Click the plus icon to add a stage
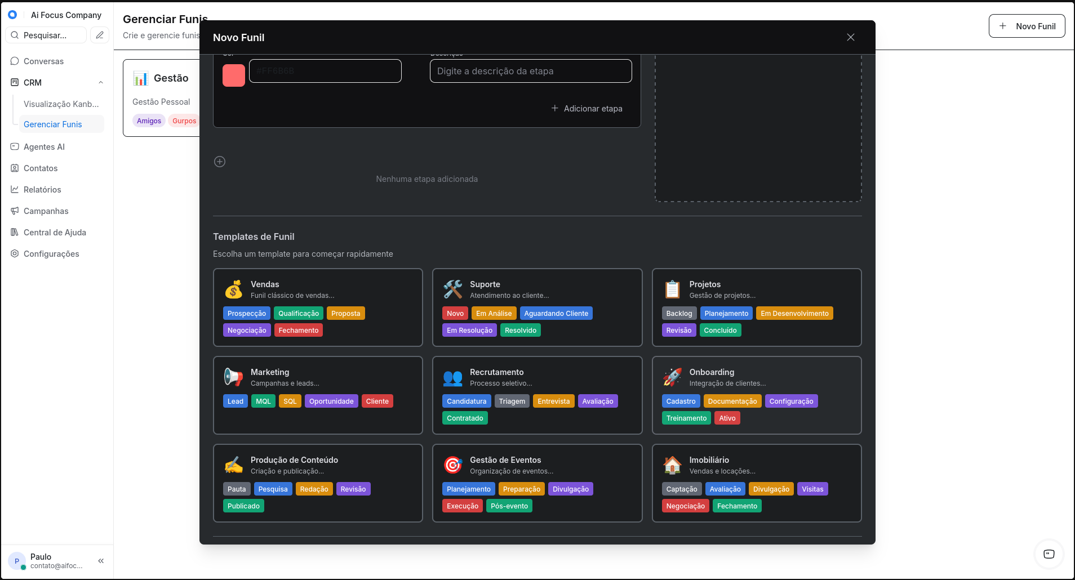This screenshot has height=580, width=1075. coord(220,162)
